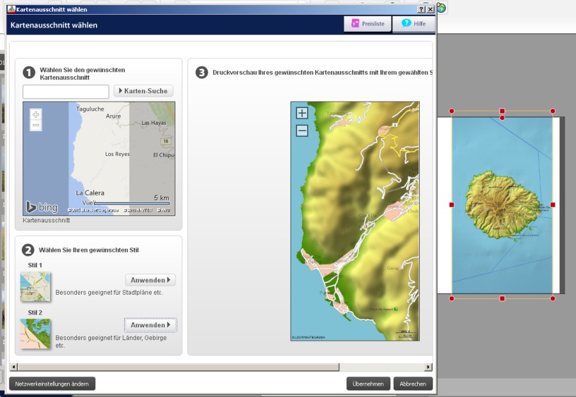Click the plus zoom icon on Bing map
Viewport: 576px width, 397px height.
(x=36, y=114)
